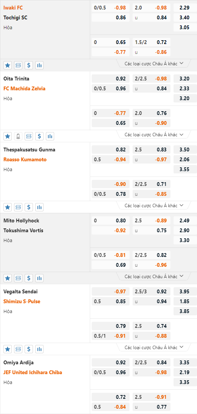Viewport: 197px width, 414px height.
Task: Favorite the Iwaki FC match with star icon
Action: (x=8, y=65)
